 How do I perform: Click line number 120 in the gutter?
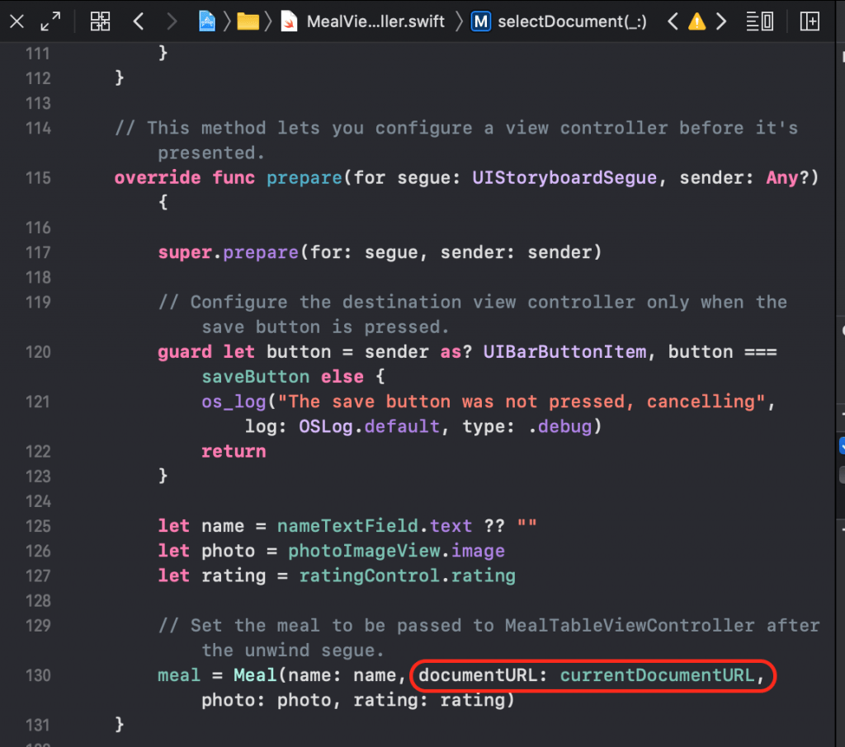pyautogui.click(x=38, y=352)
